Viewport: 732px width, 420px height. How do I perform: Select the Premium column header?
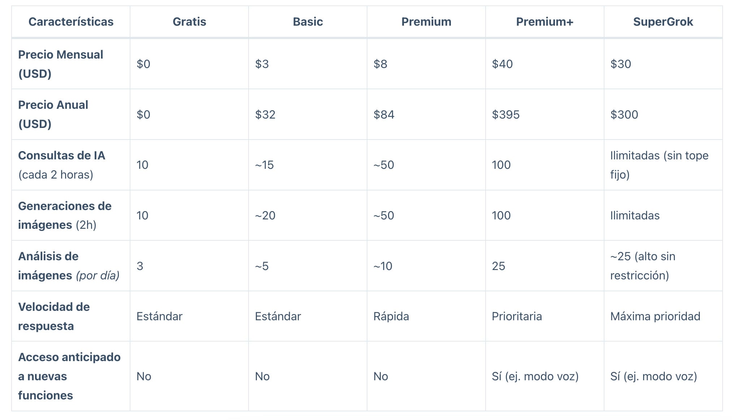(426, 22)
